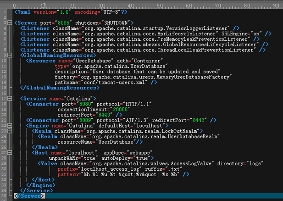The image size is (283, 201).
Task: Collapse the Engine element fold marker
Action: click(10, 126)
